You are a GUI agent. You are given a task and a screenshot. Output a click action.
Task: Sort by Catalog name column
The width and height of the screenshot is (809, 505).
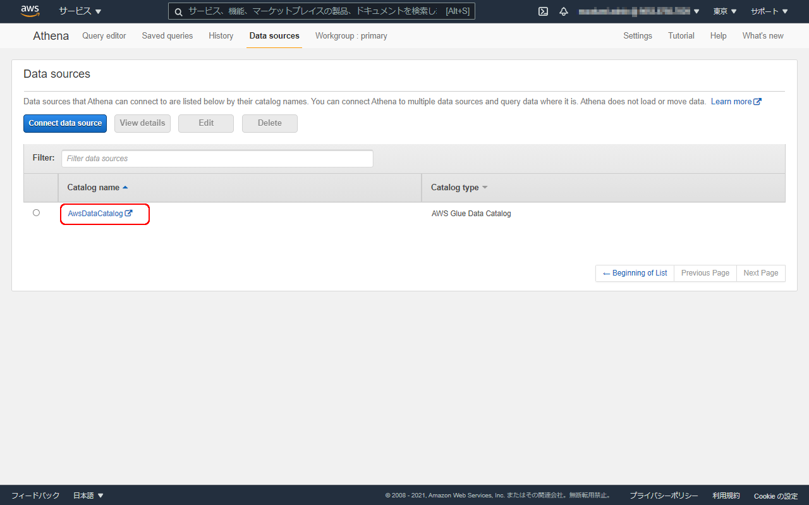tap(98, 188)
